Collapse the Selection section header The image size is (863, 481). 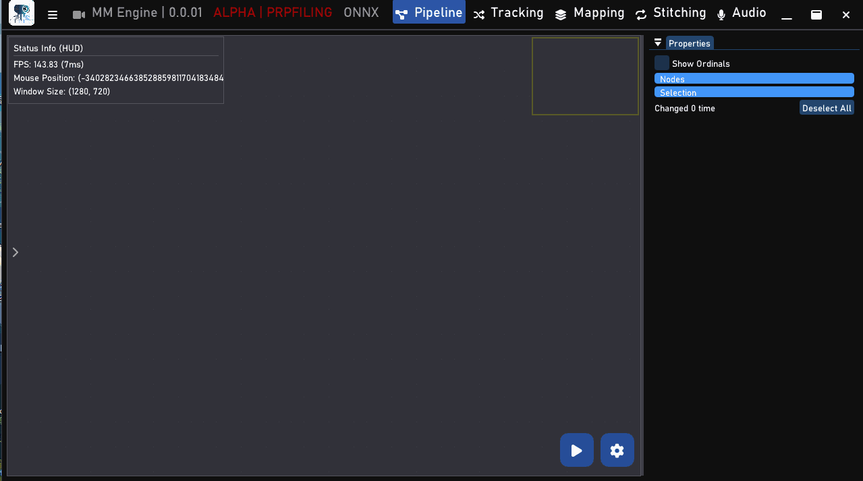tap(754, 92)
